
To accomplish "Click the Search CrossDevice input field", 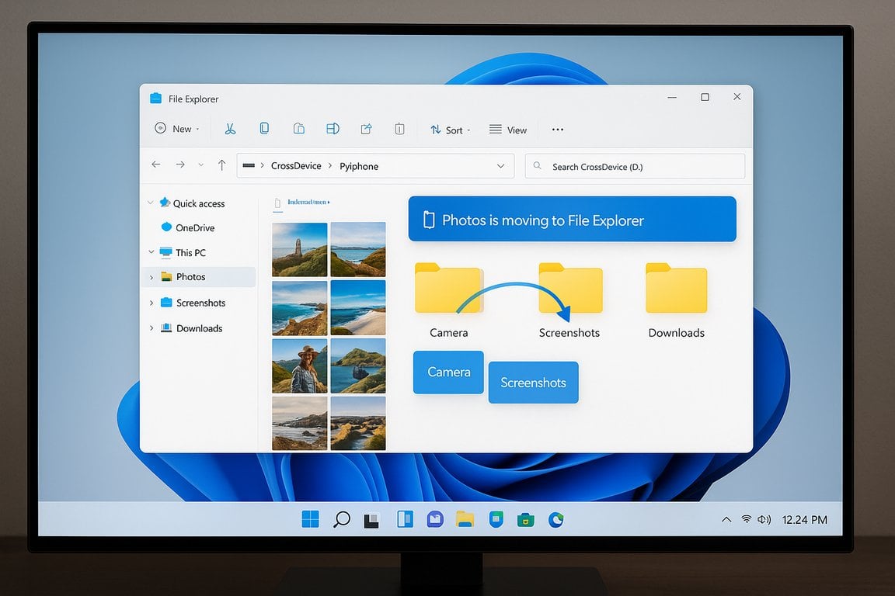I will 635,166.
